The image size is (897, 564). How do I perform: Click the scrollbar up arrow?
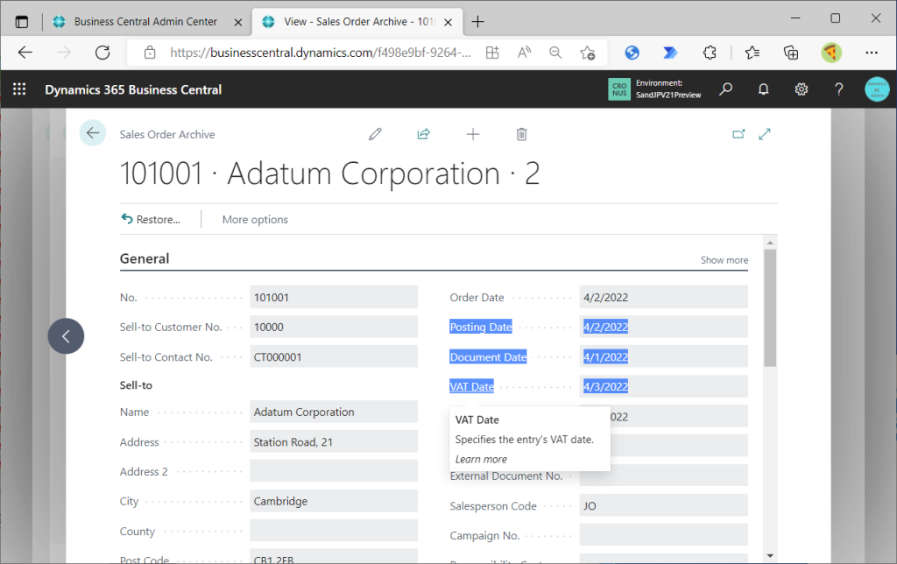pos(770,243)
